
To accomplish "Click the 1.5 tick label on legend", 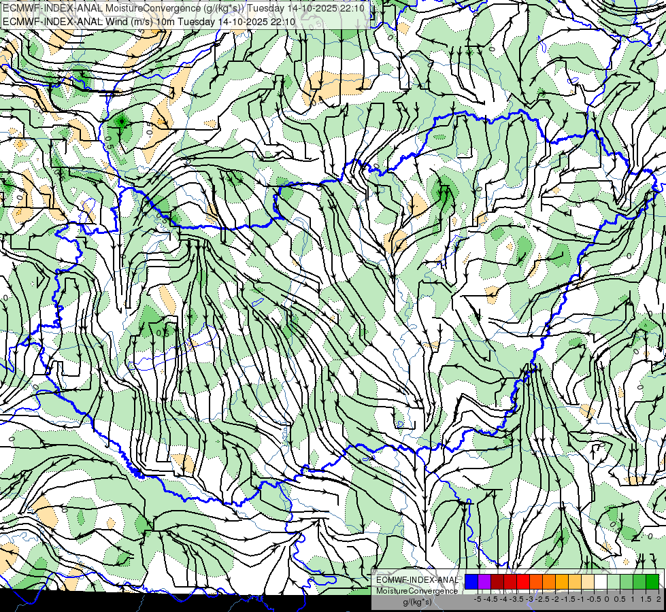I will point(646,599).
